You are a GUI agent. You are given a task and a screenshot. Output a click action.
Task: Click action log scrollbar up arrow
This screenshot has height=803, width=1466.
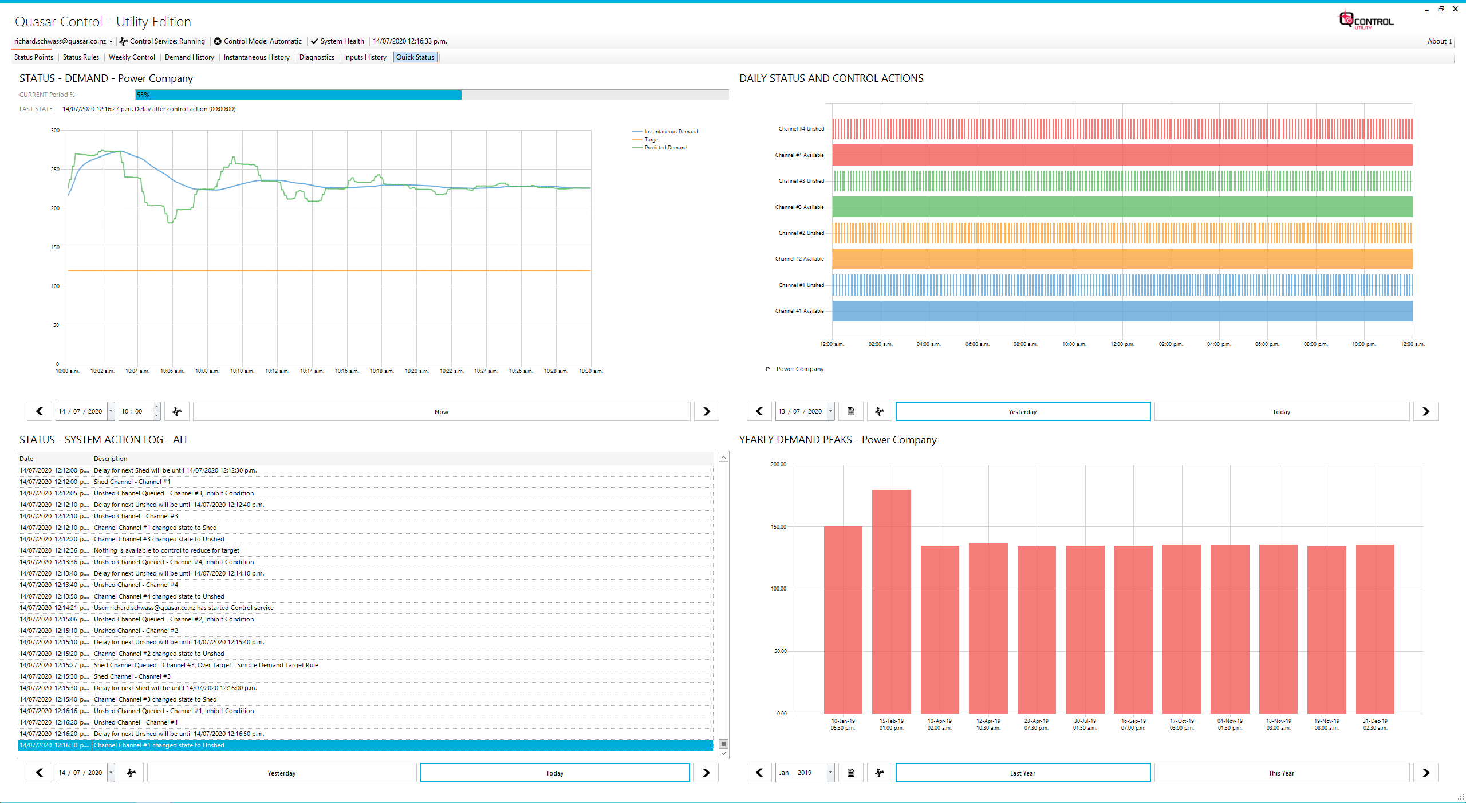pyautogui.click(x=723, y=457)
